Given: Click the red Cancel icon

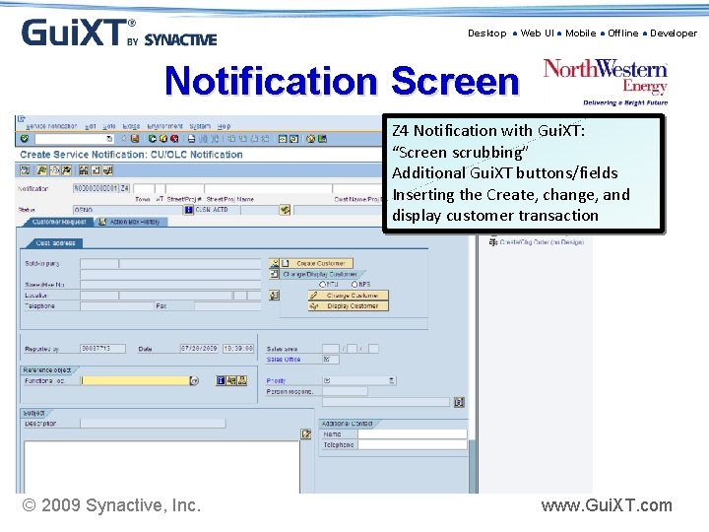Looking at the screenshot, I should coord(174,139).
